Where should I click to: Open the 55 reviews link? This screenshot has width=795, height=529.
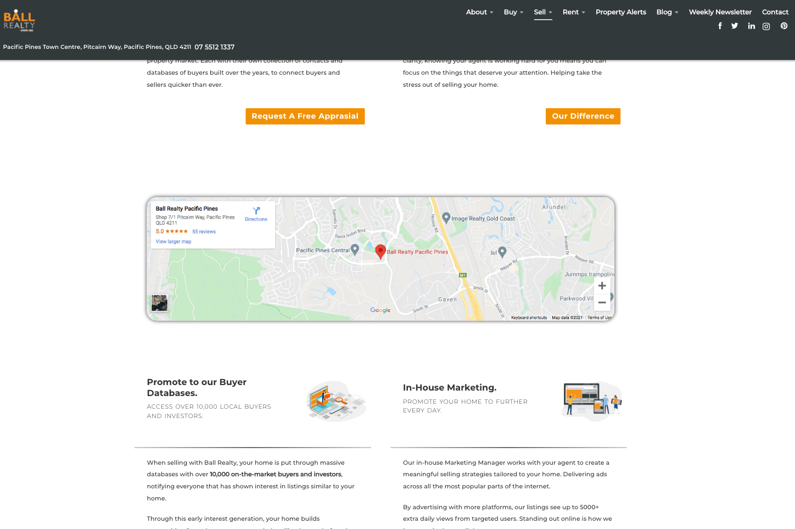pyautogui.click(x=204, y=231)
